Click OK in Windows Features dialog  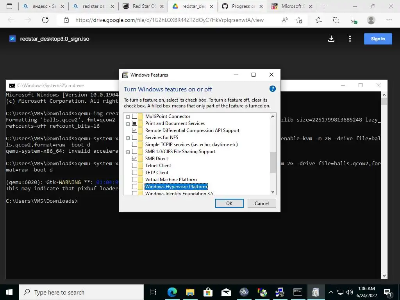(229, 203)
